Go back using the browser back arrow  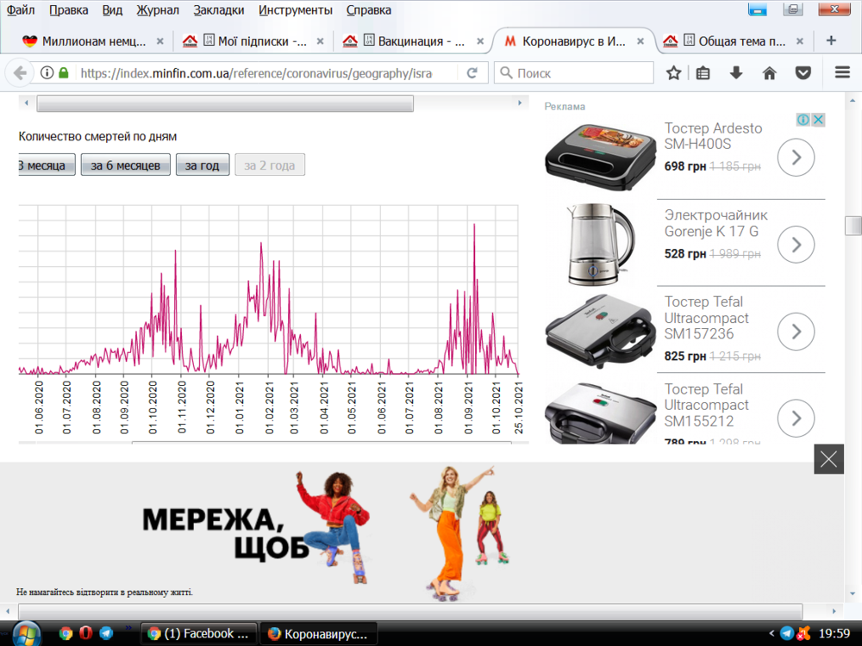pos(20,73)
